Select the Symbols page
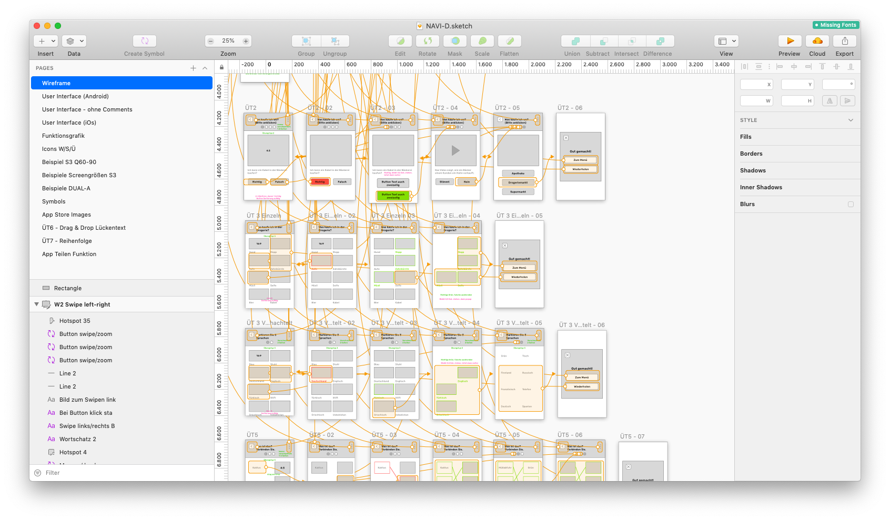This screenshot has height=520, width=890. pos(122,201)
